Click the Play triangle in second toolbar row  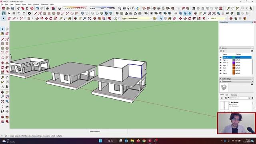[x=9, y=13]
